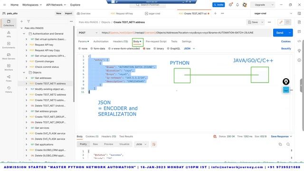
Task: Select the binary body type
Action: click(x=159, y=48)
